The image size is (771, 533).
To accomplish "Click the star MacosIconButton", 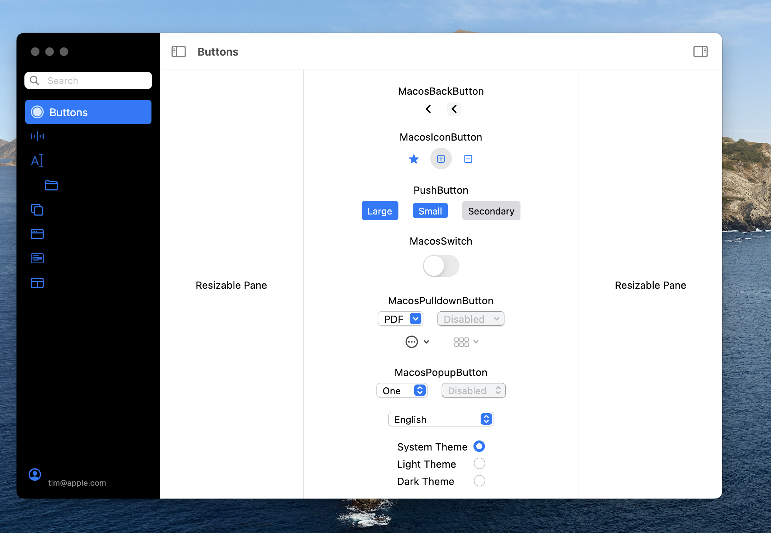I will 413,159.
